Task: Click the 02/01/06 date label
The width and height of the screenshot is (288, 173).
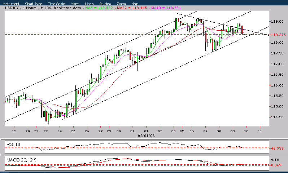Action: (146, 136)
